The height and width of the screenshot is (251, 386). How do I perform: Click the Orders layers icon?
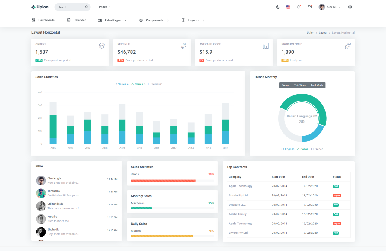point(102,46)
